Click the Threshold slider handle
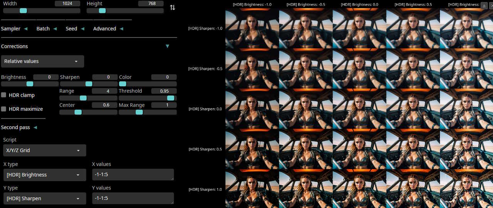This screenshot has height=208, width=493. coord(170,98)
